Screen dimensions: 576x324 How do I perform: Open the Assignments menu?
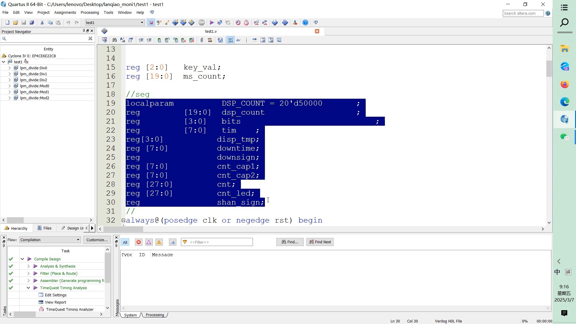coord(65,12)
